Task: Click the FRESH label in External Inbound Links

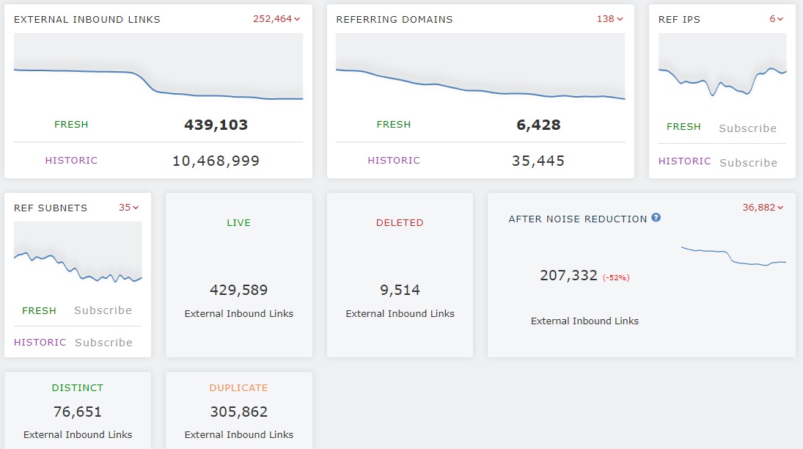Action: pyautogui.click(x=71, y=125)
